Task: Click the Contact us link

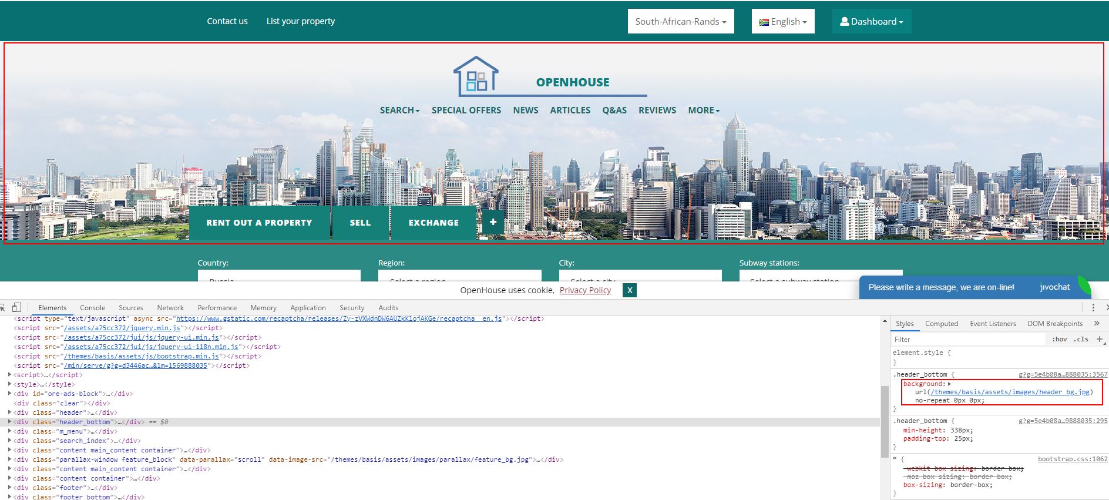Action: (227, 21)
